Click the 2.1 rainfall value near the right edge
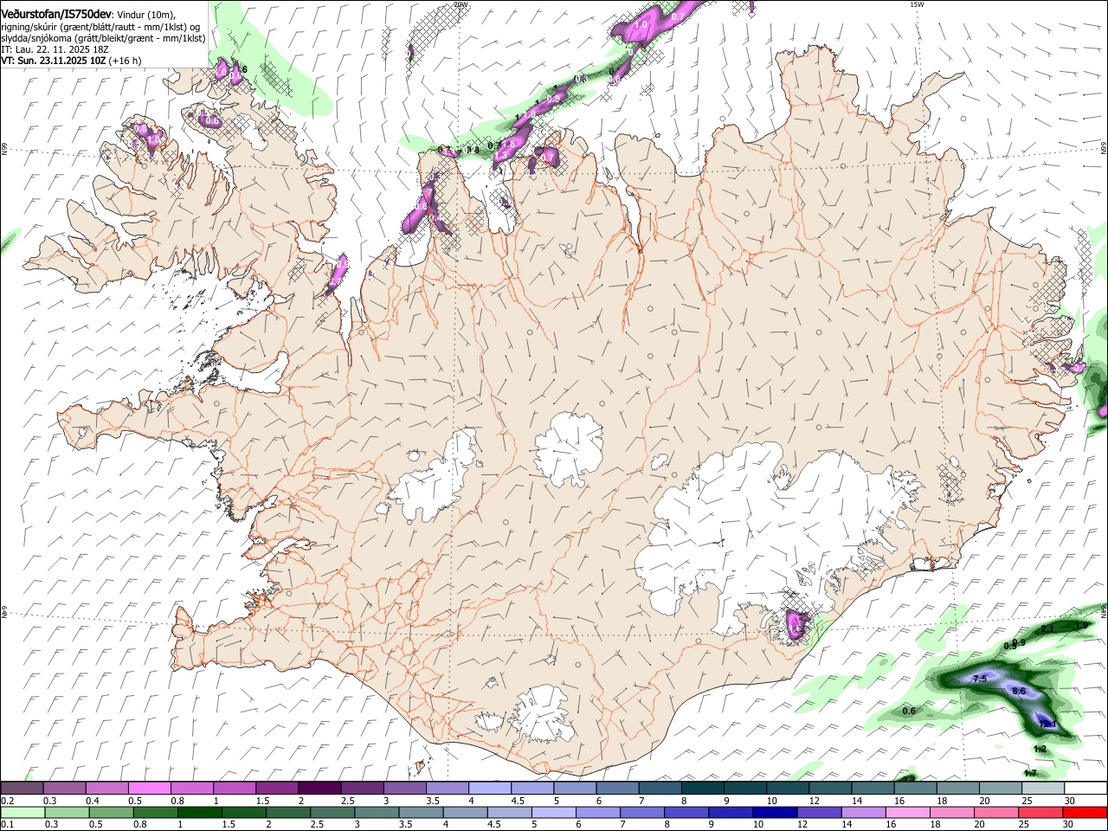1108x831 pixels. 1047,628
